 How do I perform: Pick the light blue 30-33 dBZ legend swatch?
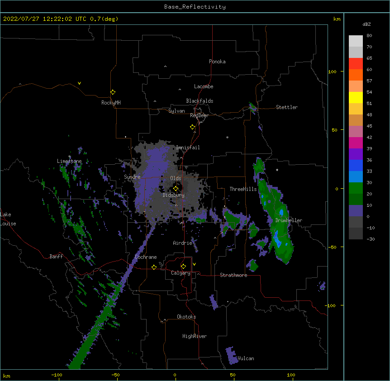click(x=356, y=177)
